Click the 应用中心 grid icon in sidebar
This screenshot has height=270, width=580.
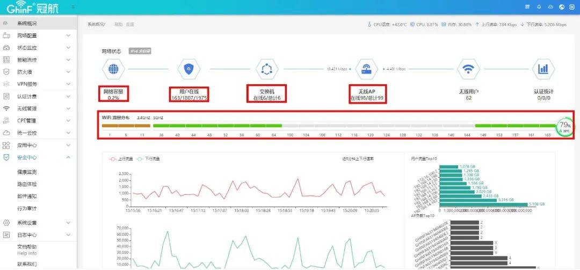[6, 145]
